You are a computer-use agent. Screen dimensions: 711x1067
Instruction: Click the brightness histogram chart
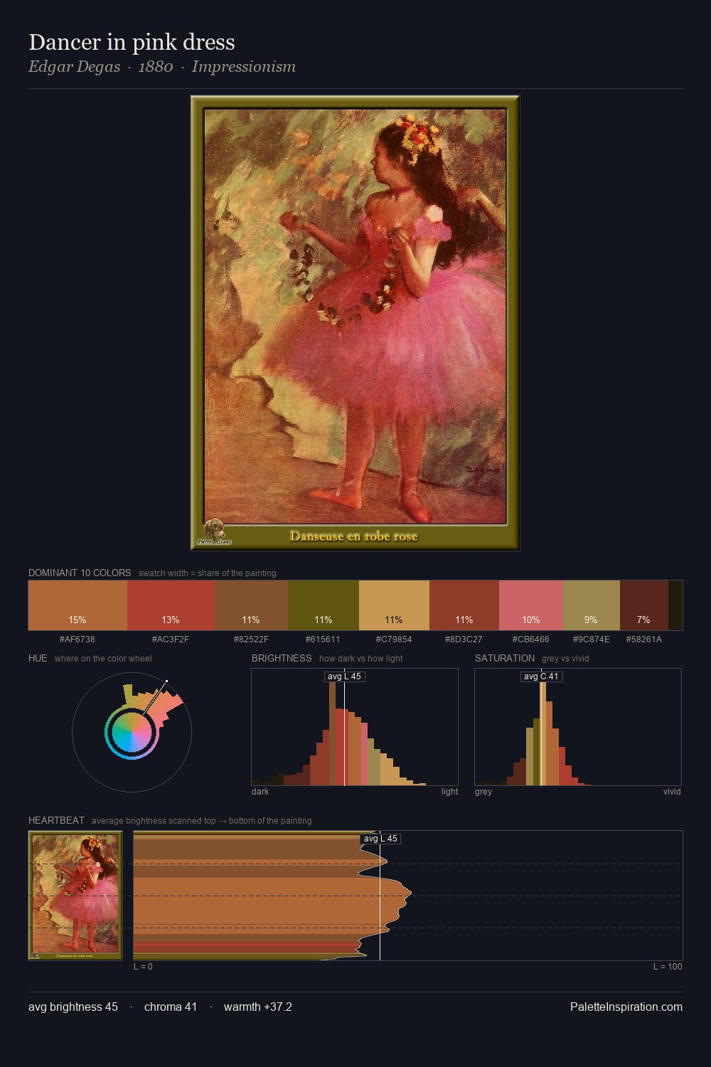[355, 727]
